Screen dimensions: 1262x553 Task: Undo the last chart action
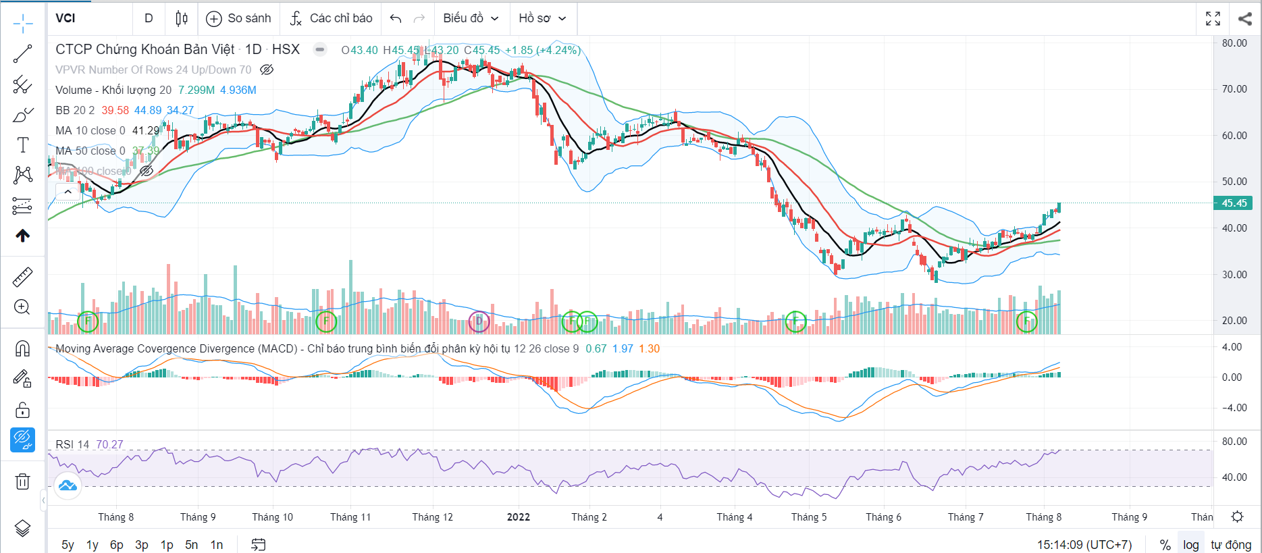[396, 18]
